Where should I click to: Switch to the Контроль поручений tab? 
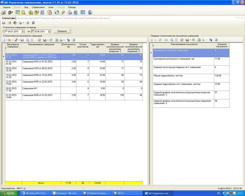point(74,18)
